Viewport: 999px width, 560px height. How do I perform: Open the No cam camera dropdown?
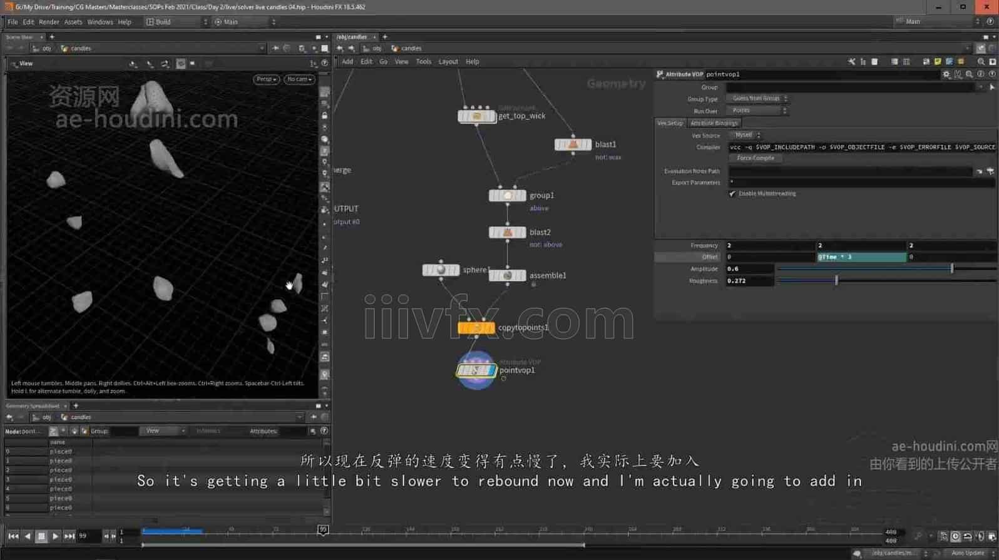(299, 79)
